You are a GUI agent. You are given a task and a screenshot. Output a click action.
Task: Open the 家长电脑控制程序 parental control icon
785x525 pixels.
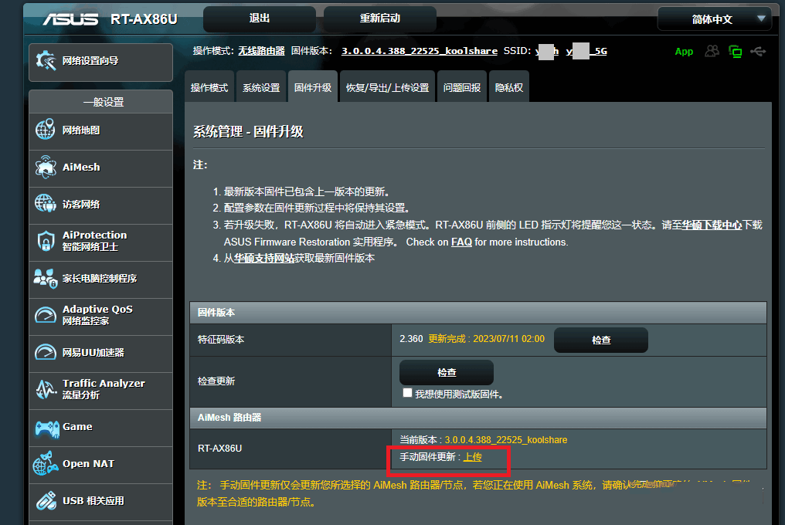(45, 278)
